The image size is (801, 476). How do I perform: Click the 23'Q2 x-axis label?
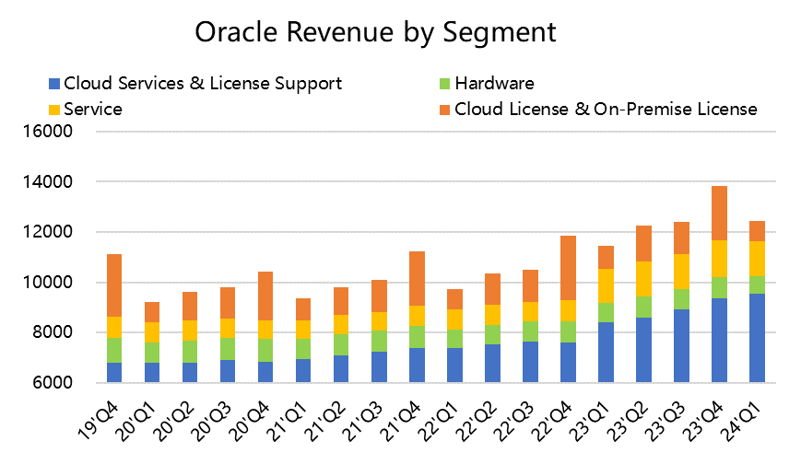coord(628,421)
